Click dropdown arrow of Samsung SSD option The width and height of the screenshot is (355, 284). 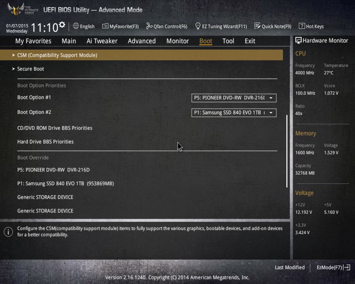pyautogui.click(x=271, y=112)
